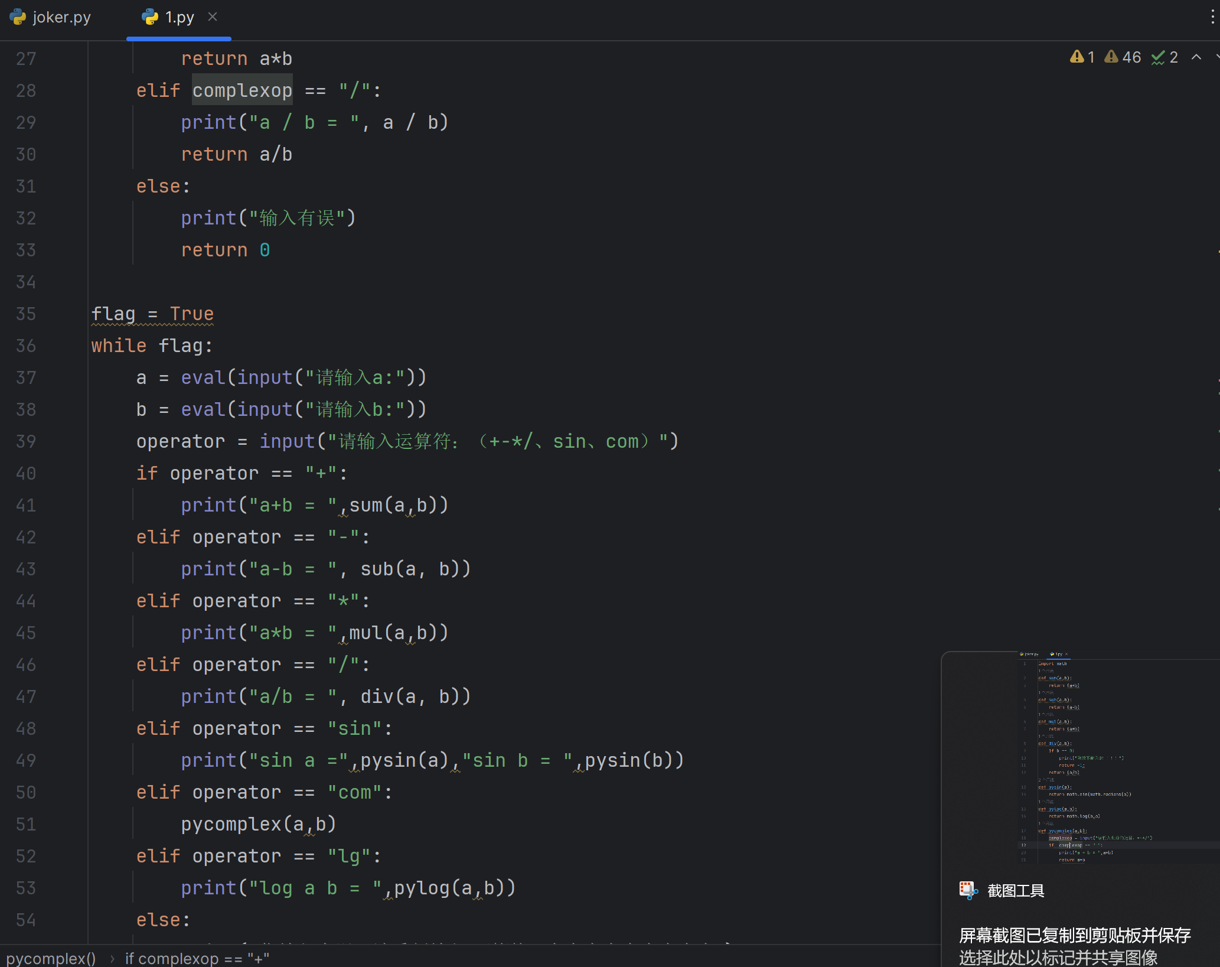Select pycomplex() breadcrumb
Image resolution: width=1220 pixels, height=967 pixels.
tap(51, 958)
